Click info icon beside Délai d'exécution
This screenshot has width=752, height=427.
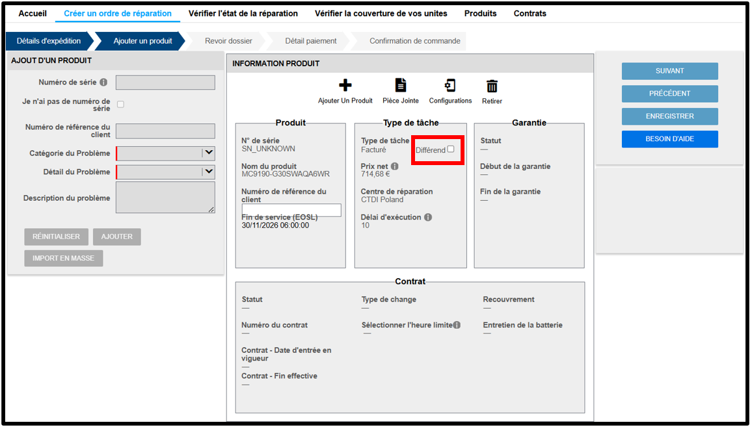(x=428, y=217)
